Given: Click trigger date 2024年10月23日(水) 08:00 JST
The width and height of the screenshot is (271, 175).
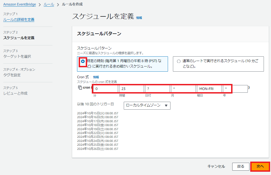Looking at the screenshot, I should point(98,137).
